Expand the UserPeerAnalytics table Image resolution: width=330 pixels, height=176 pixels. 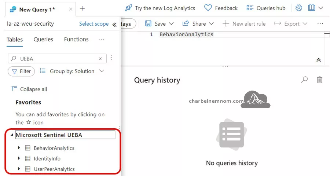(x=19, y=169)
